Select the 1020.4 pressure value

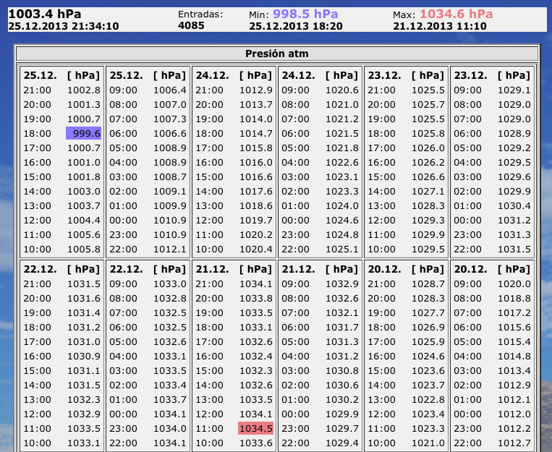tap(256, 249)
